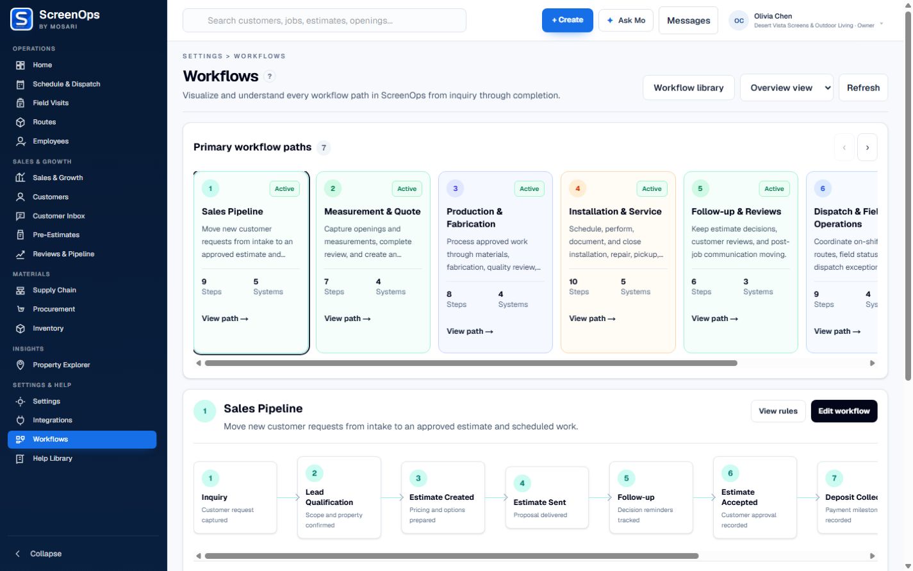Open Integrations settings

click(82, 420)
